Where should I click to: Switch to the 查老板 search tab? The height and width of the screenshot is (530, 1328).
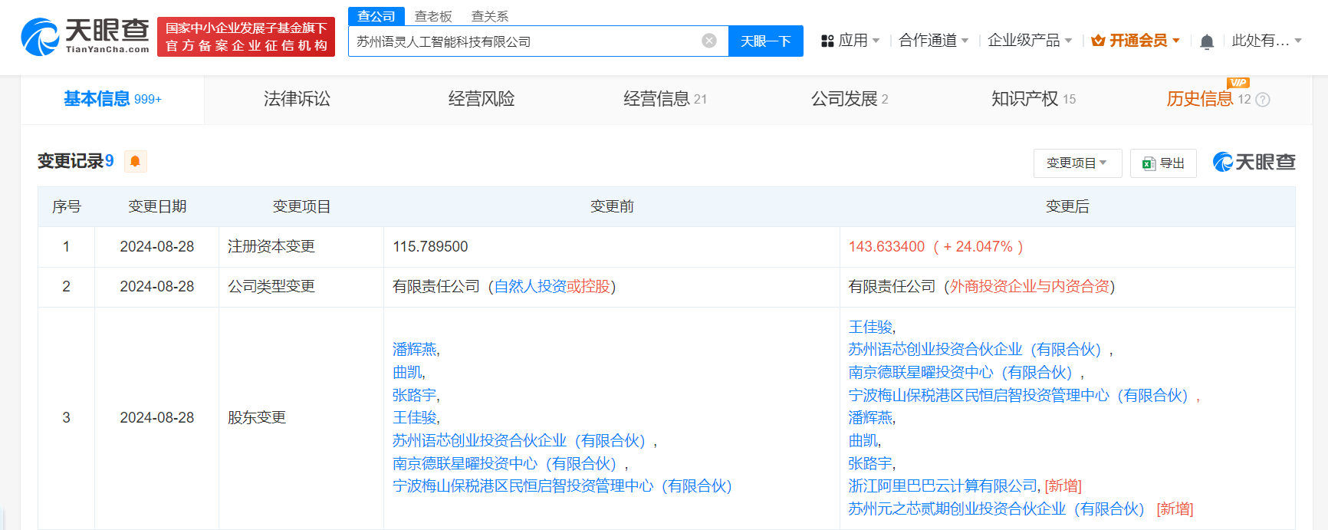click(x=433, y=16)
